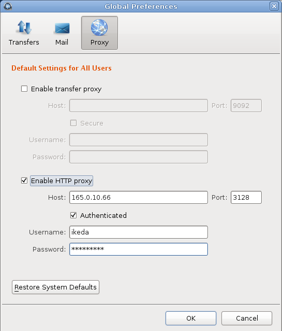Click the transfer proxy Port field 9092
The width and height of the screenshot is (282, 331).
click(246, 105)
